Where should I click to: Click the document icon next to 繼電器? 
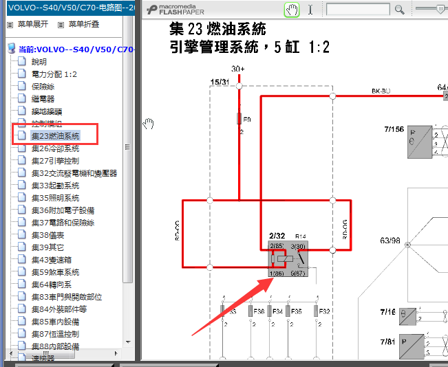[x=22, y=98]
